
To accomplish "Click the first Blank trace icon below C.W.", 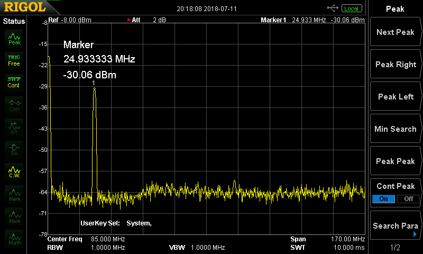I will coord(14,194).
